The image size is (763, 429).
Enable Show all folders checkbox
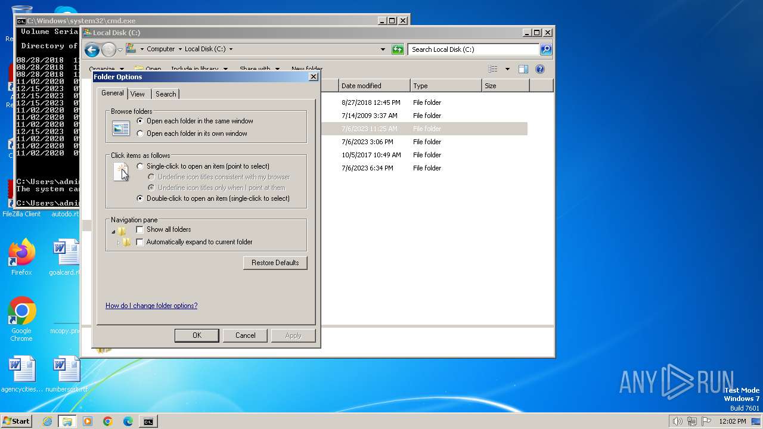click(x=140, y=229)
